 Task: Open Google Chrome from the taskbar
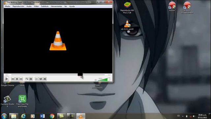tap(52, 116)
